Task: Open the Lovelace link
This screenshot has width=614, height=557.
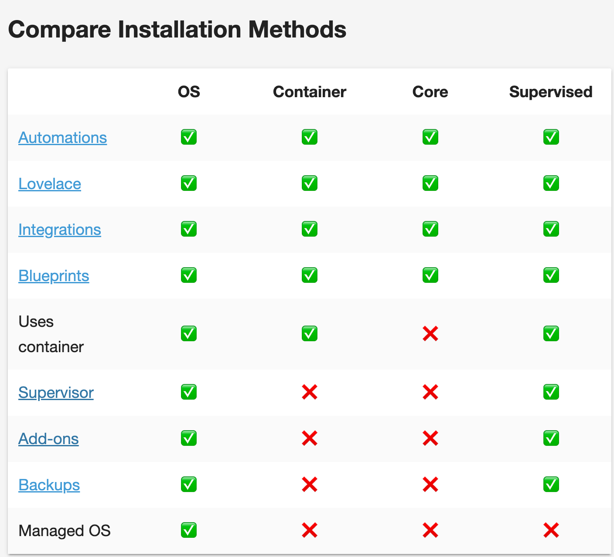Action: tap(50, 184)
